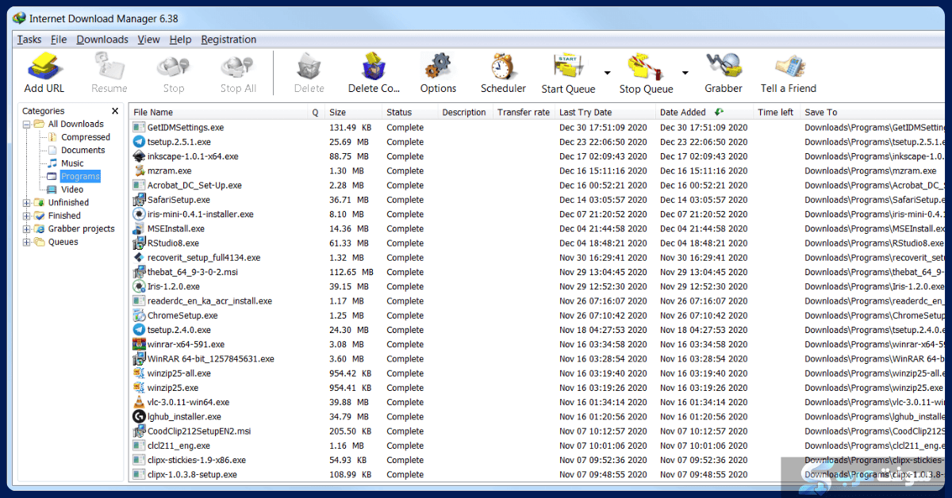
Task: Expand the Grabber projects node
Action: click(27, 229)
